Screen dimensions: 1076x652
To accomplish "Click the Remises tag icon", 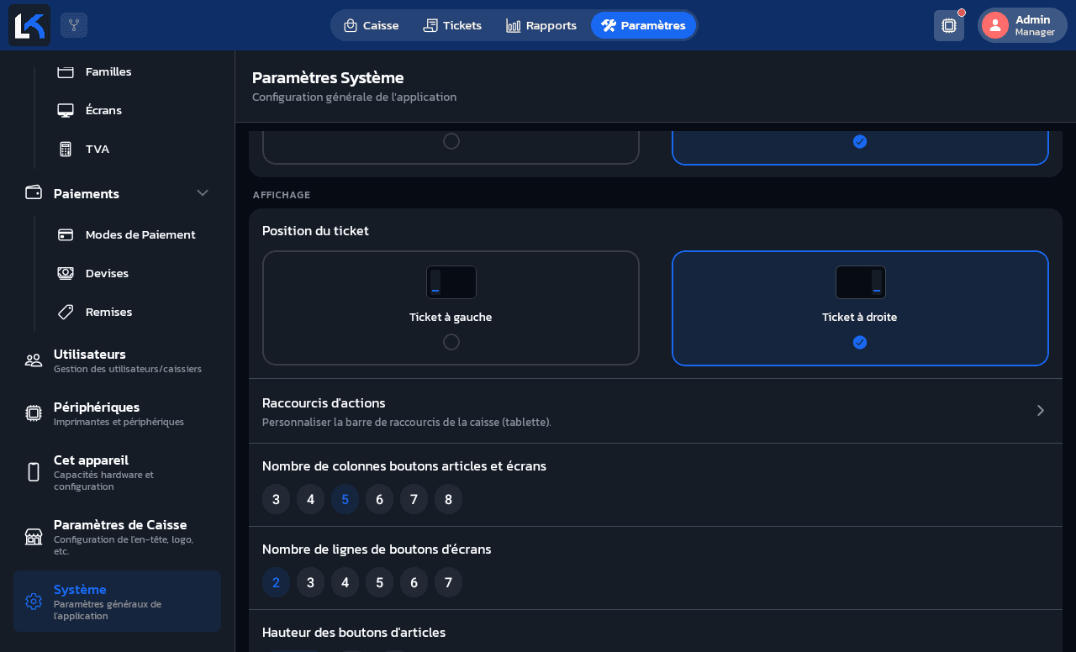I will pos(66,312).
